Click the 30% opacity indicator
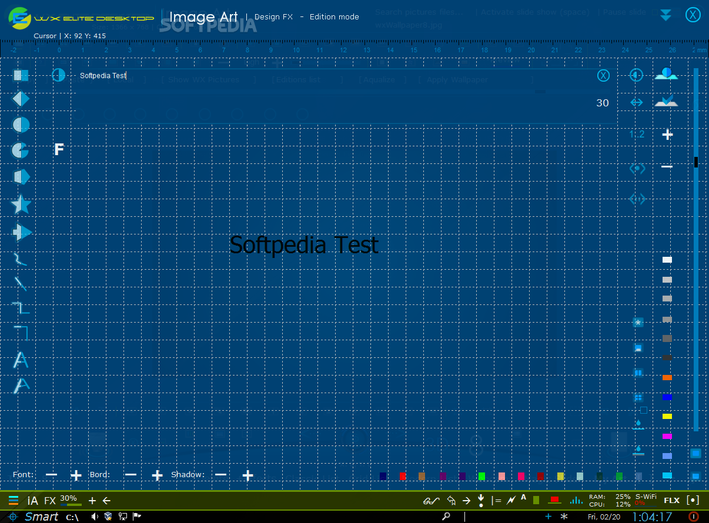Viewport: 709px width, 523px height. [x=69, y=499]
